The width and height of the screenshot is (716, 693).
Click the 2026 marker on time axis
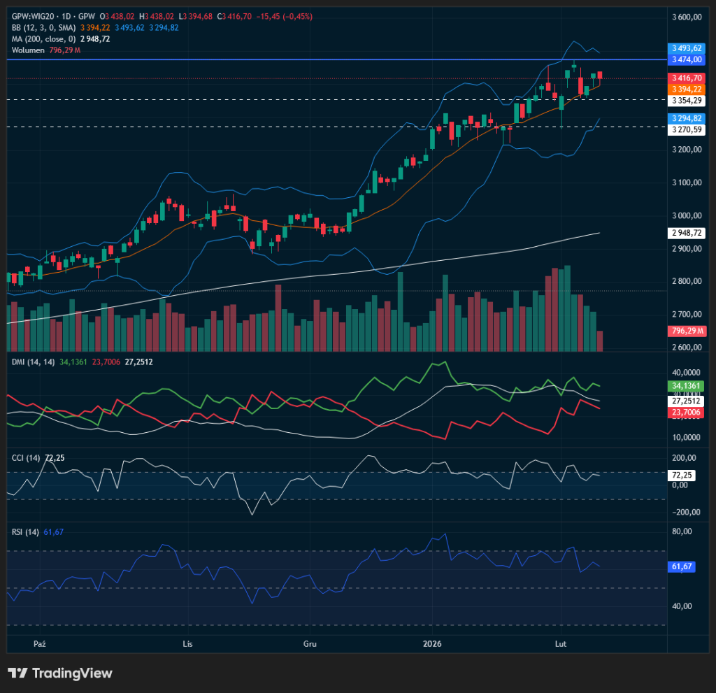433,643
